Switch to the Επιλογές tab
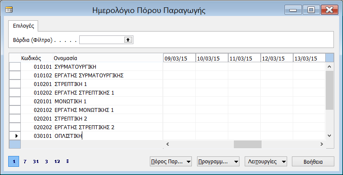343x175 pixels. tap(23, 26)
